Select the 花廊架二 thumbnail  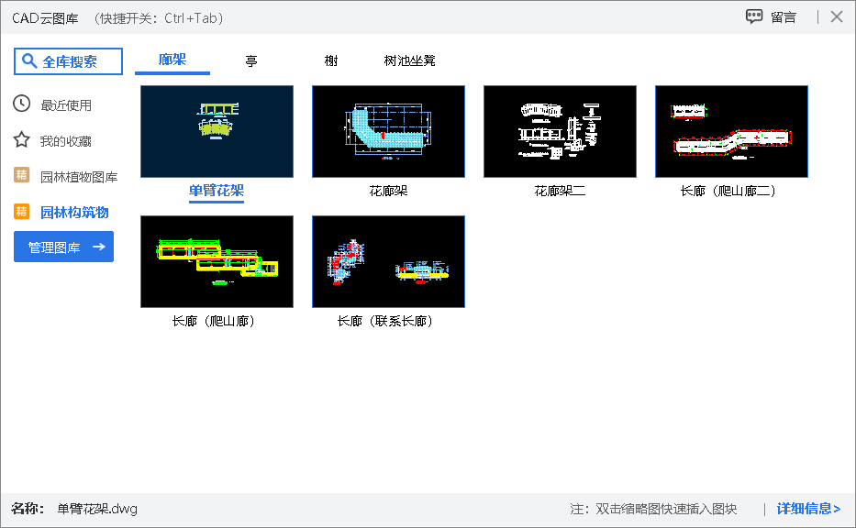(560, 130)
